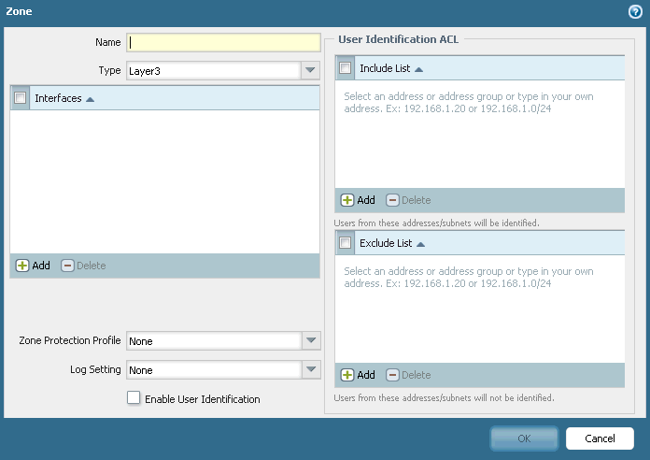Enable the User Identification checkbox

(x=134, y=398)
